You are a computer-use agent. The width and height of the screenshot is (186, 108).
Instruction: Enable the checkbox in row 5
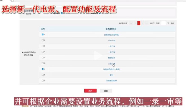point(43,57)
